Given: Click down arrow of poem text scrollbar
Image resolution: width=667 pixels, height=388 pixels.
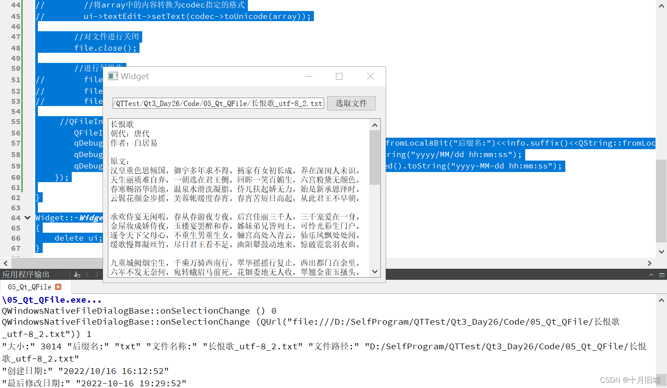Looking at the screenshot, I should pos(375,271).
